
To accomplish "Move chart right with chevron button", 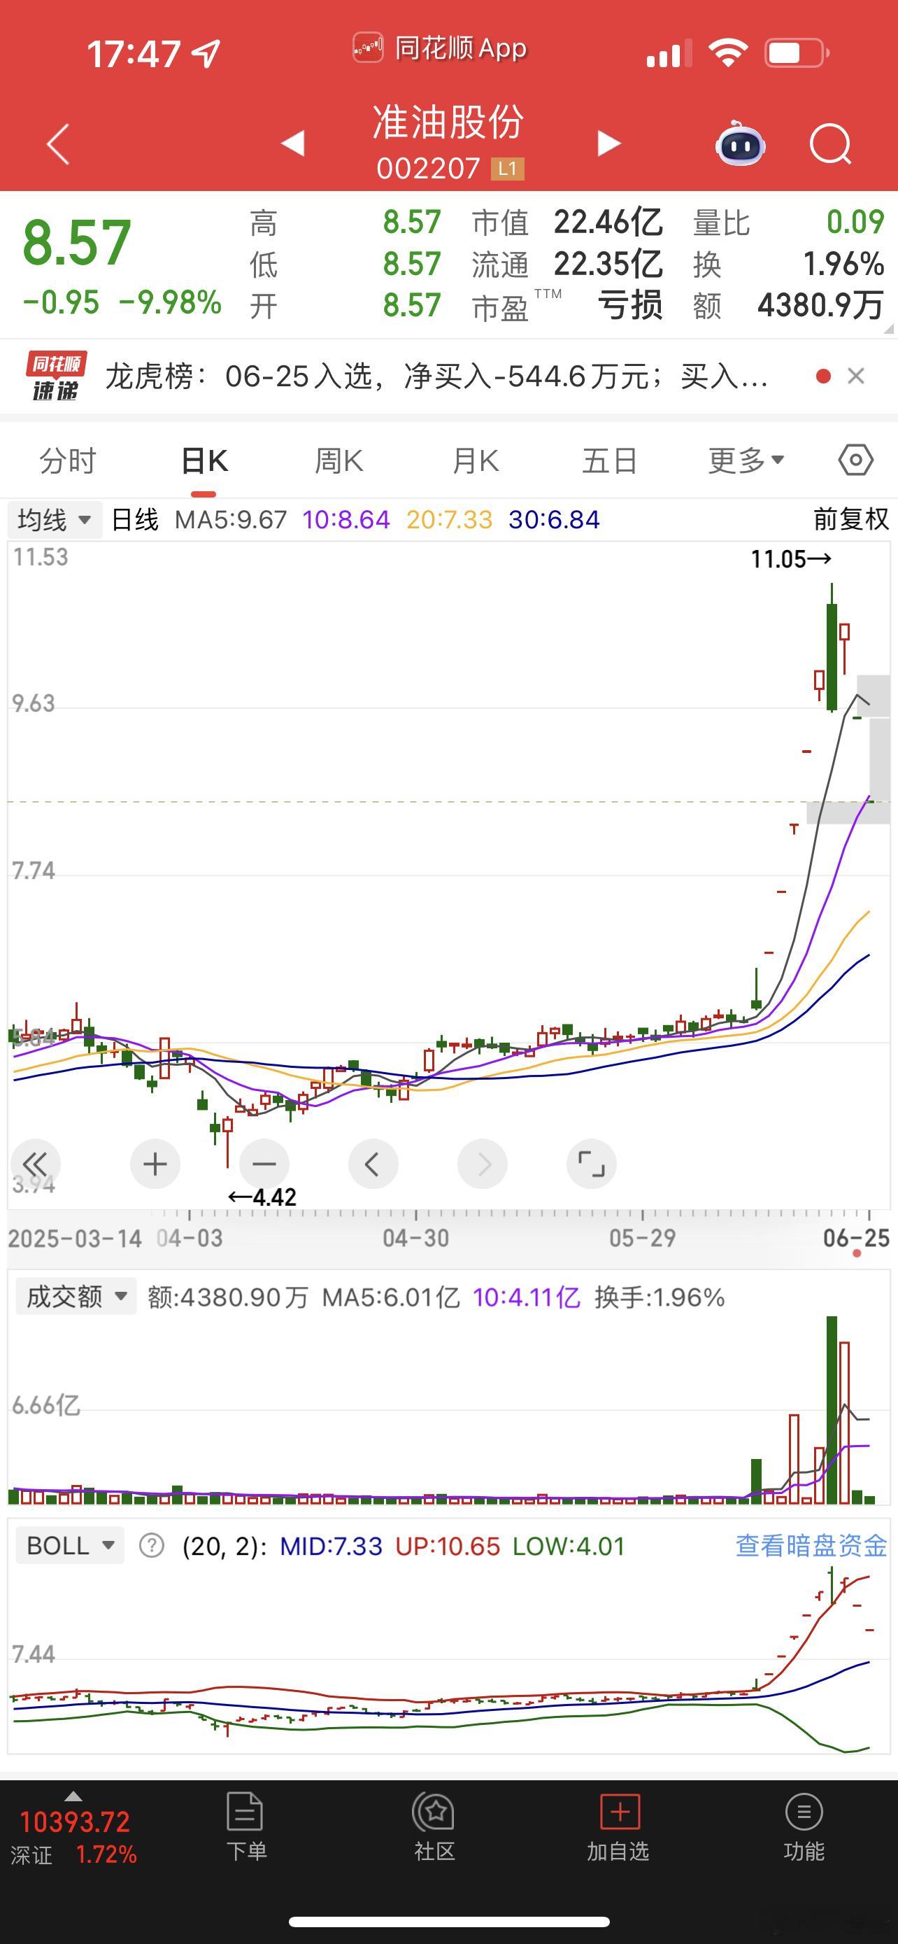I will [483, 1164].
